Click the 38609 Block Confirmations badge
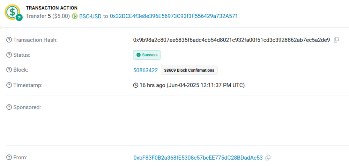Image resolution: width=349 pixels, height=166 pixels. (189, 70)
